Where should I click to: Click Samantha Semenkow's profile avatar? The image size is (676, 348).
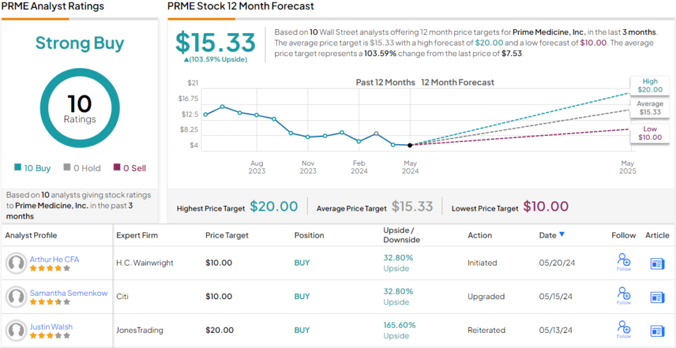tap(16, 297)
